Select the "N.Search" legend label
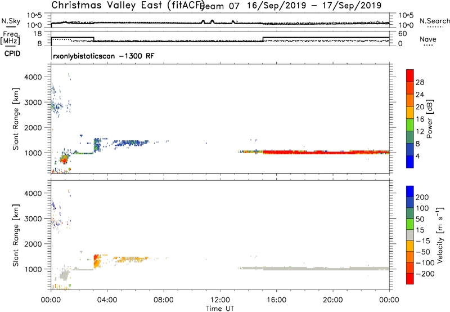 [x=434, y=21]
